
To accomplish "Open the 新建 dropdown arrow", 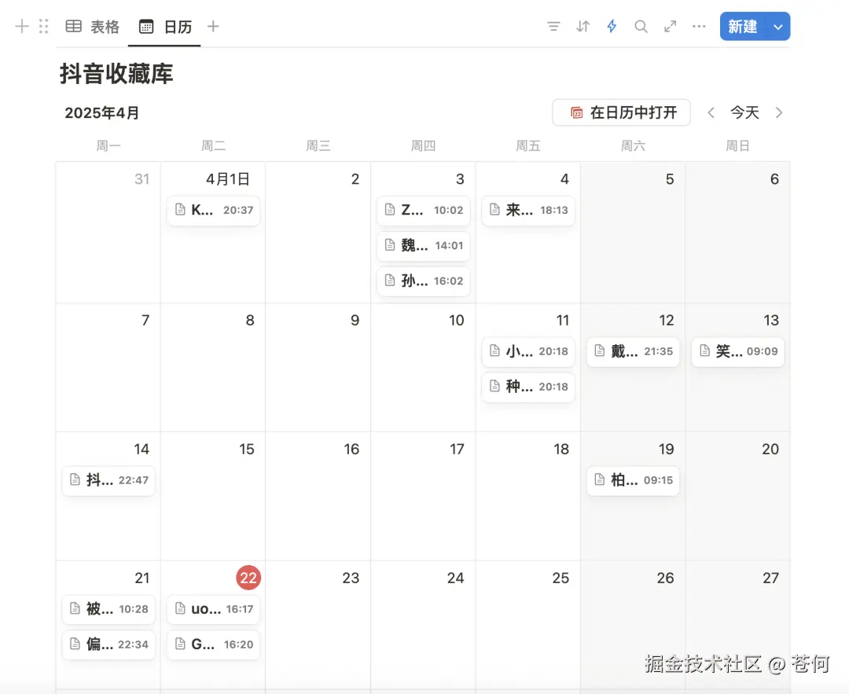I will point(777,26).
